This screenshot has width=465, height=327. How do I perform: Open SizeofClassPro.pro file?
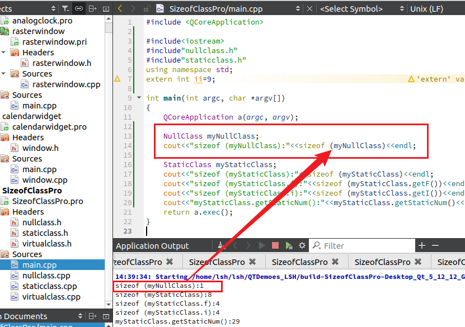pos(48,201)
